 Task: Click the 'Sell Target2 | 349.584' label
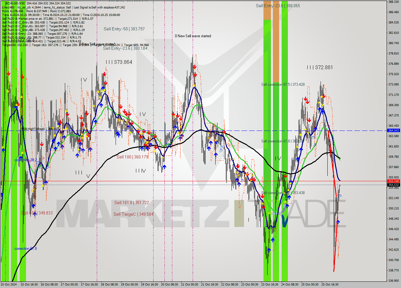pos(133,214)
